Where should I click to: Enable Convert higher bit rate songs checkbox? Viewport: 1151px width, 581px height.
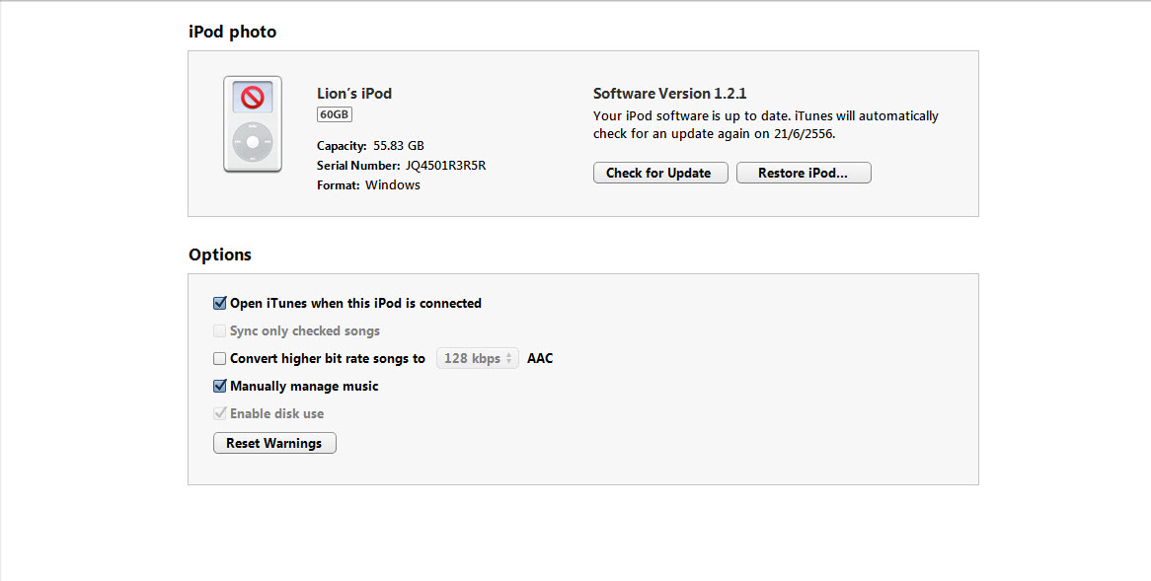[220, 359]
